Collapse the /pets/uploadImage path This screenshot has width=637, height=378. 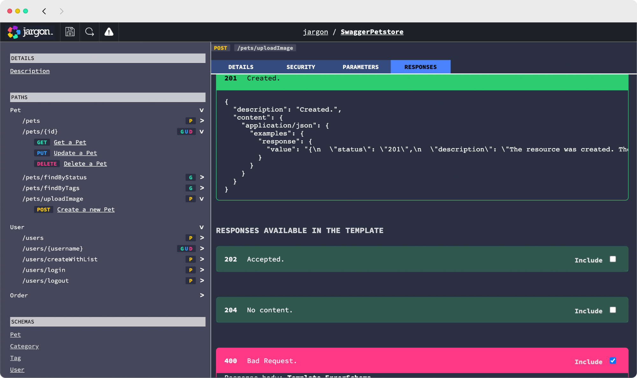click(x=202, y=199)
